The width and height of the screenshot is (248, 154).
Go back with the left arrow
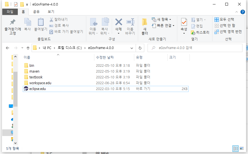click(7, 48)
